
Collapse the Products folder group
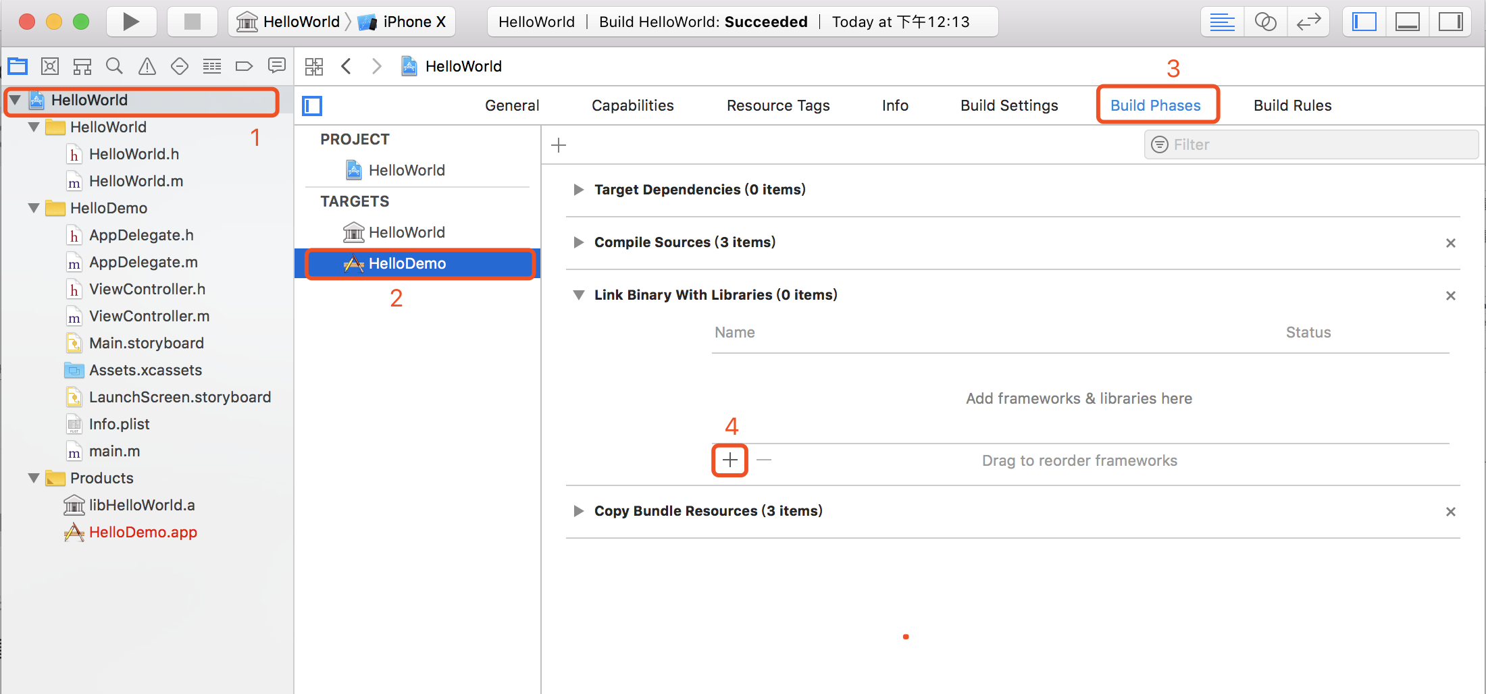pos(34,478)
